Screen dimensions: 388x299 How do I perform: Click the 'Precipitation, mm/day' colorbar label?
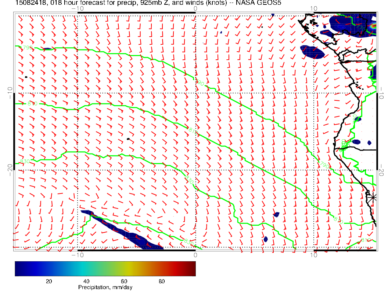105,287
